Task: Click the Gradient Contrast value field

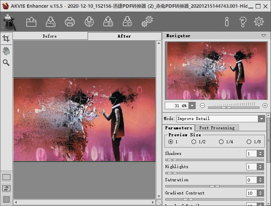Action: click(252, 193)
